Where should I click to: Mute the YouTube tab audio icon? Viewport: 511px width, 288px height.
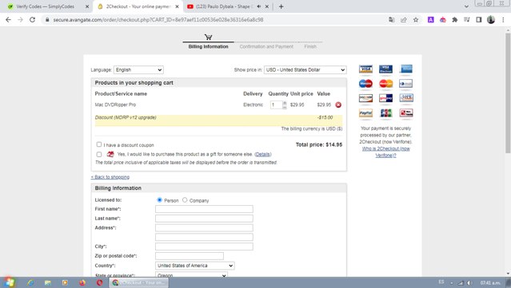[x=259, y=6]
